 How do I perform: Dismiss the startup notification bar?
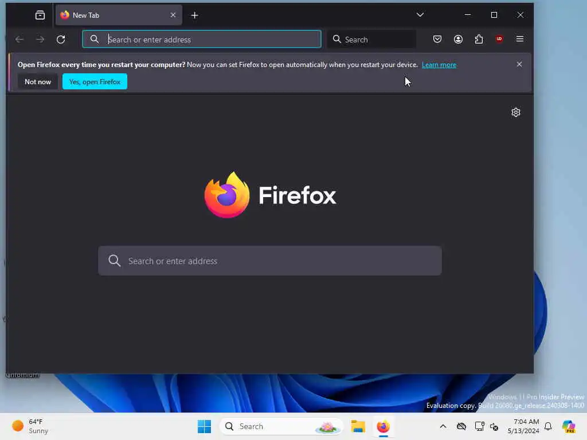(519, 64)
